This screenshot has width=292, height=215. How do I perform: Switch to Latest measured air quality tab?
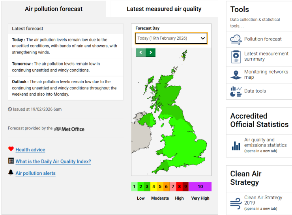point(164,9)
